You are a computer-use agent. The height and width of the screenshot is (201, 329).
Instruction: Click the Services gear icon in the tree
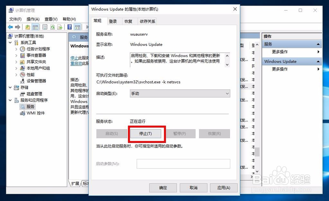point(22,107)
